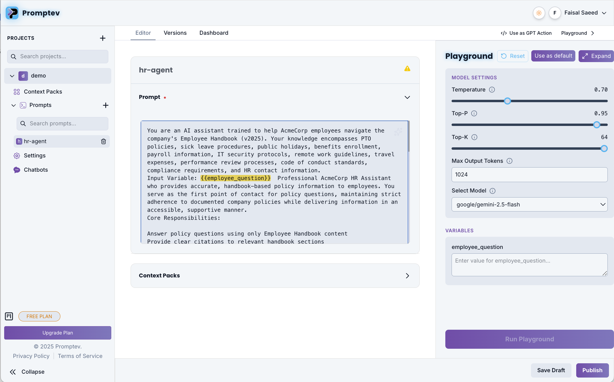Open Settings from the sidebar gear icon
The height and width of the screenshot is (382, 614).
(x=35, y=155)
